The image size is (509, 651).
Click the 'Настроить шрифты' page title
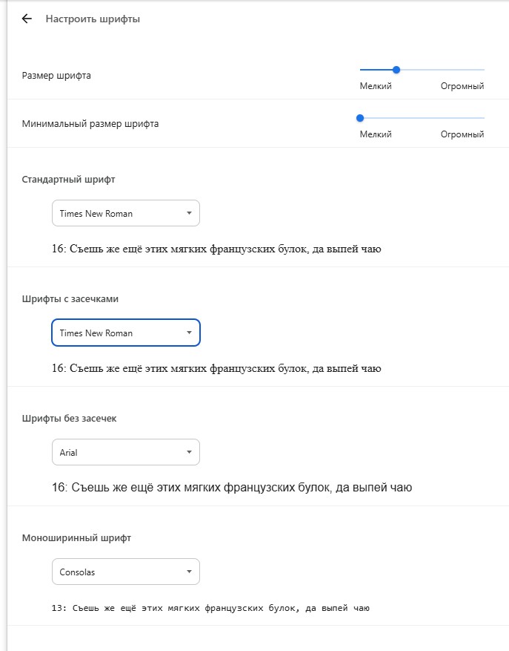click(93, 19)
